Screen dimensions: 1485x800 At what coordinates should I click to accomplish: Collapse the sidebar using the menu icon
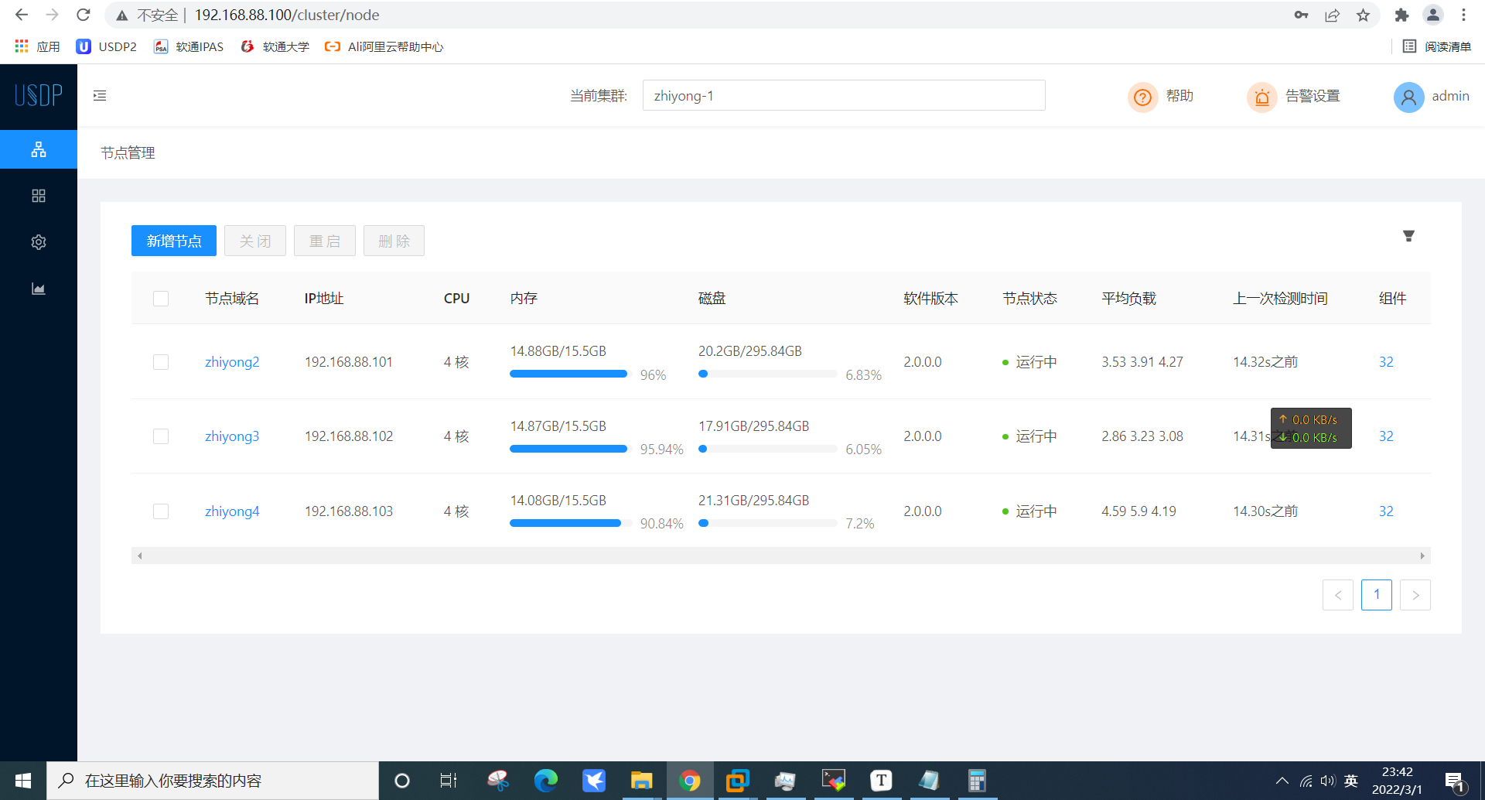tap(99, 95)
